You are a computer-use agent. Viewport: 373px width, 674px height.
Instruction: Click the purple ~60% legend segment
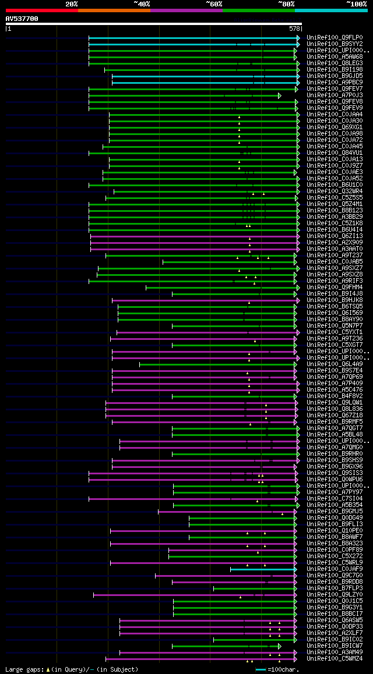tap(186, 10)
